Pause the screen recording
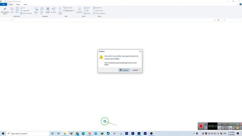Screen dimensions: 242x136 pyautogui.click(x=206, y=128)
